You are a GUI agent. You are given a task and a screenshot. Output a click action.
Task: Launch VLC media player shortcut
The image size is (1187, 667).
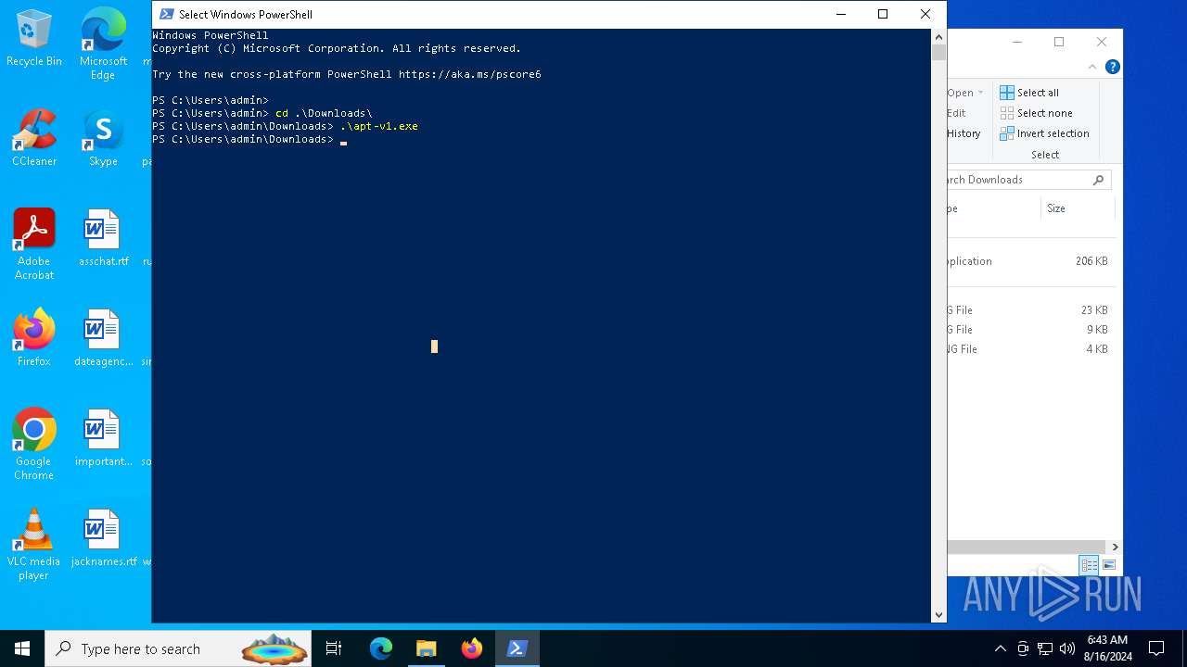pyautogui.click(x=34, y=545)
